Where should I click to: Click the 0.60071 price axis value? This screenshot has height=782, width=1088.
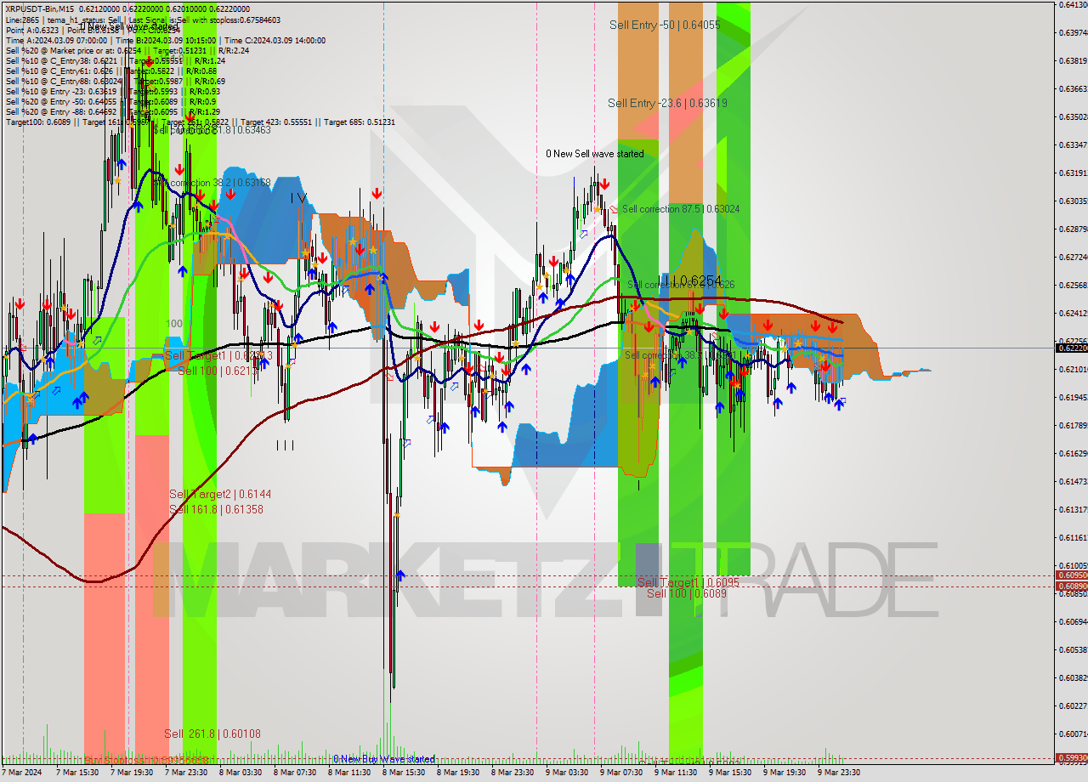[x=1073, y=734]
